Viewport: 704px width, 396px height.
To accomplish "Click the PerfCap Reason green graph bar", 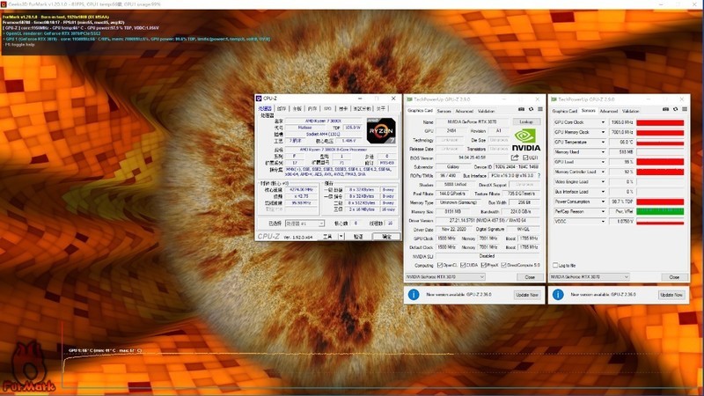I will click(660, 211).
